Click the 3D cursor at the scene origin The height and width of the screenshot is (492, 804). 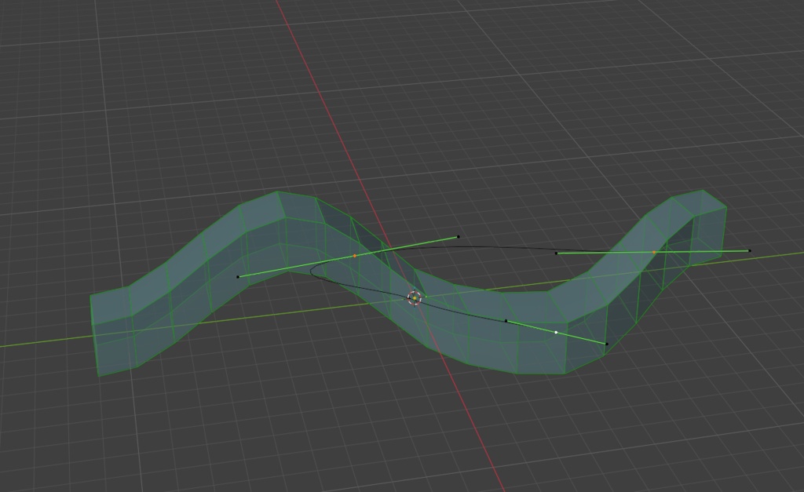(x=415, y=297)
